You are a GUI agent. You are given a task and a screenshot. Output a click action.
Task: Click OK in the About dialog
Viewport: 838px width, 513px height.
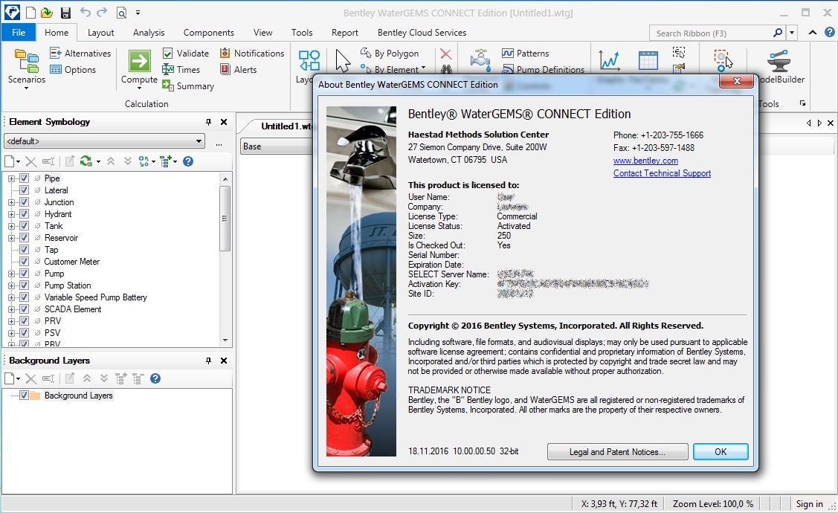point(721,451)
